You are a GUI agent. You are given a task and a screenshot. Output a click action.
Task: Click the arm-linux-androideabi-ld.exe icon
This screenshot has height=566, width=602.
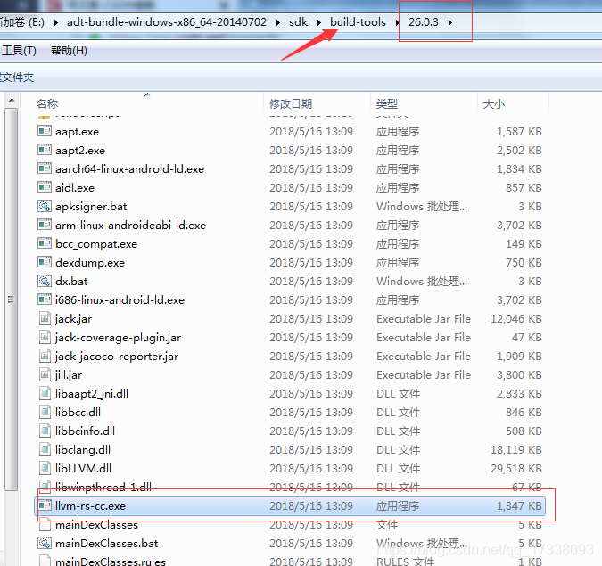tap(45, 225)
